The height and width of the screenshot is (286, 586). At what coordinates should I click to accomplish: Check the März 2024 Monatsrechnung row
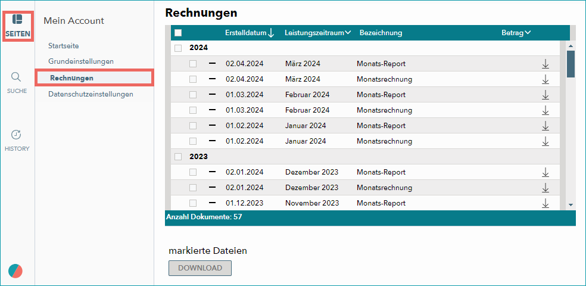[x=193, y=79]
